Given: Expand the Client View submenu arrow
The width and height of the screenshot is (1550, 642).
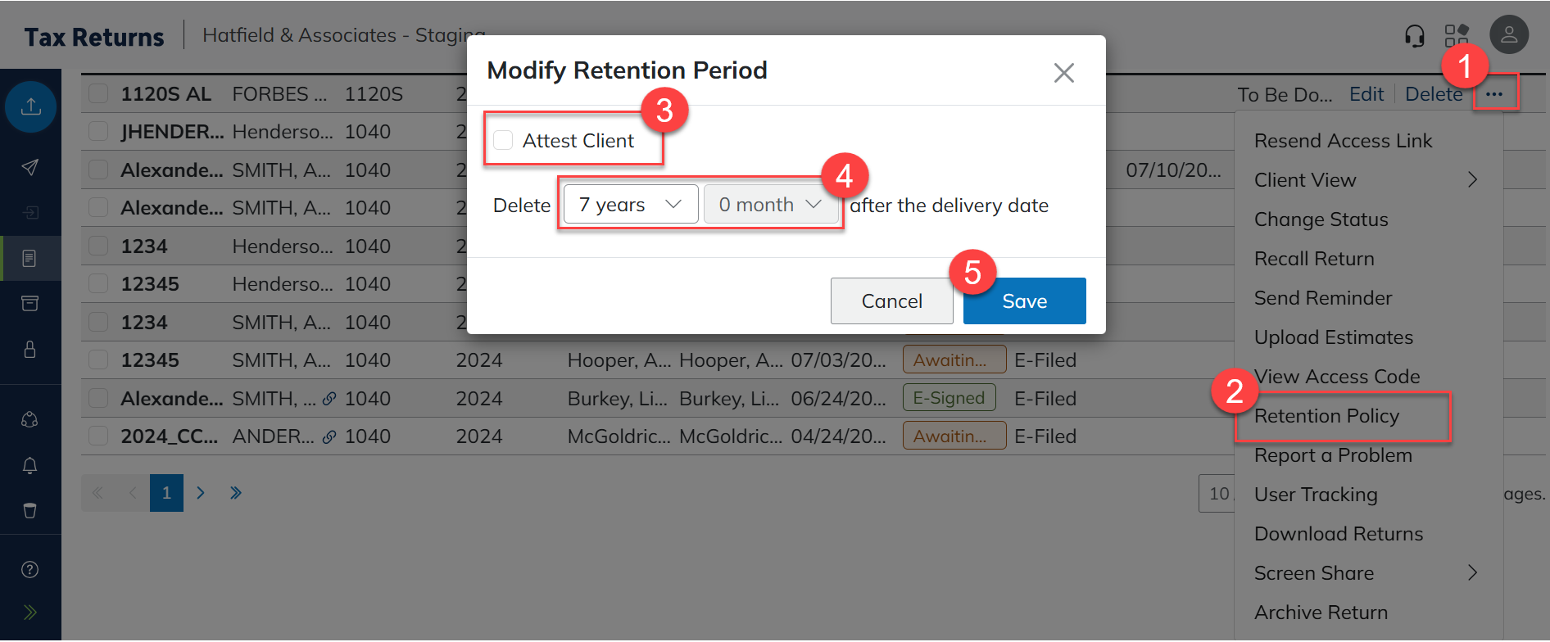Looking at the screenshot, I should (x=1472, y=180).
